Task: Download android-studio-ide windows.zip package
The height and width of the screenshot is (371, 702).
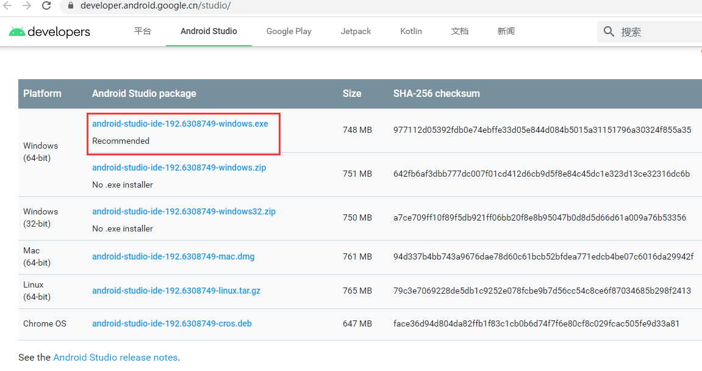Action: [x=179, y=168]
